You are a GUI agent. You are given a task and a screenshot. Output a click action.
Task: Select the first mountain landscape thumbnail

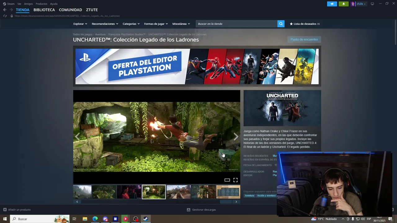click(x=82, y=192)
